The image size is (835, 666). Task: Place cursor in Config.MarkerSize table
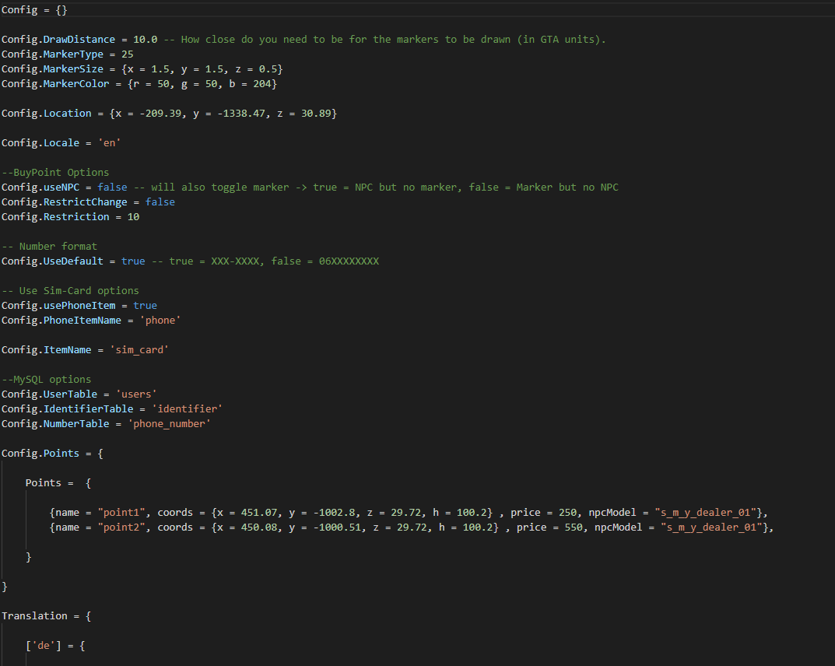click(x=202, y=69)
